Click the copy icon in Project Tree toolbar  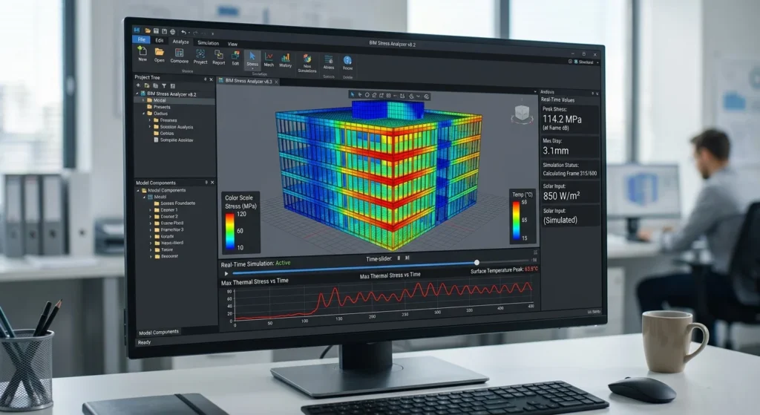(x=156, y=86)
